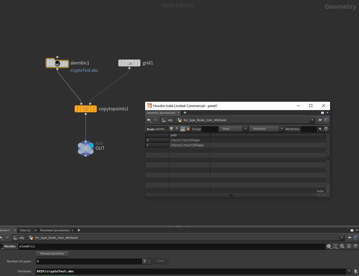Select the alembic1 node icon
This screenshot has width=359, height=276.
point(57,63)
